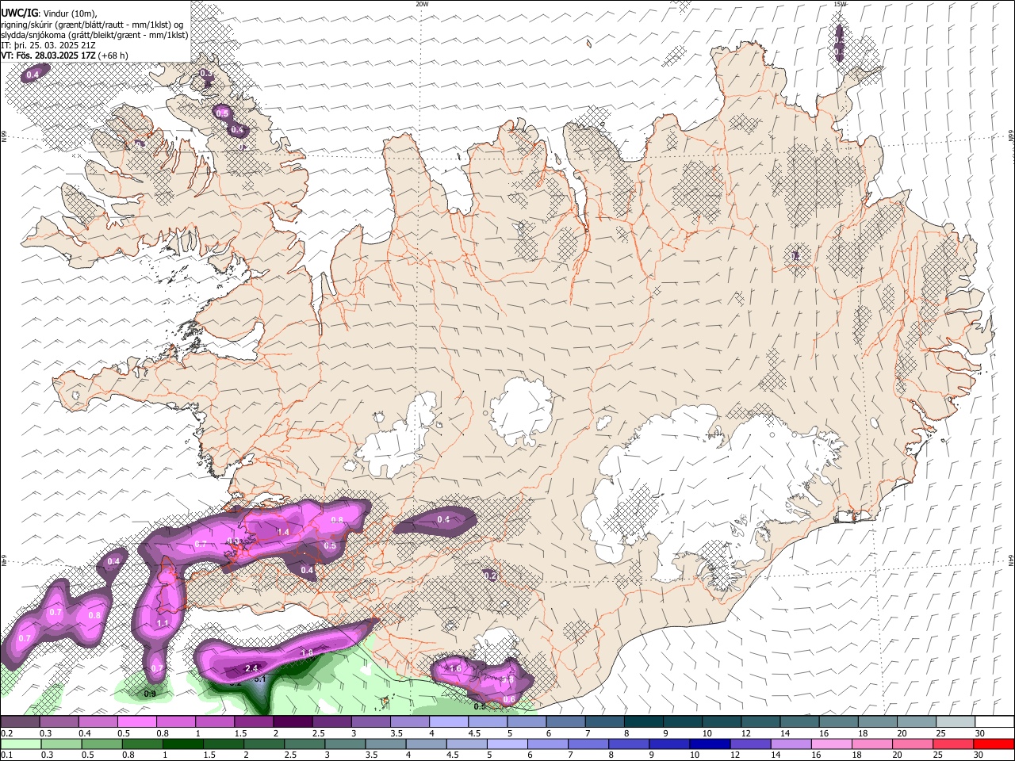Select bright red lower swatch labeled 30

pyautogui.click(x=994, y=744)
